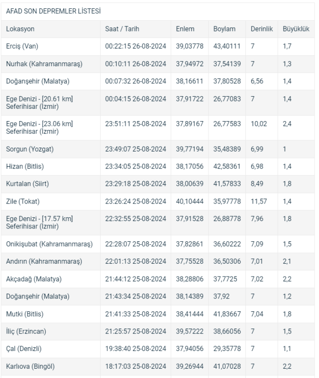Click the Saat / Tarih column header
This screenshot has width=319, height=378.
pyautogui.click(x=122, y=29)
